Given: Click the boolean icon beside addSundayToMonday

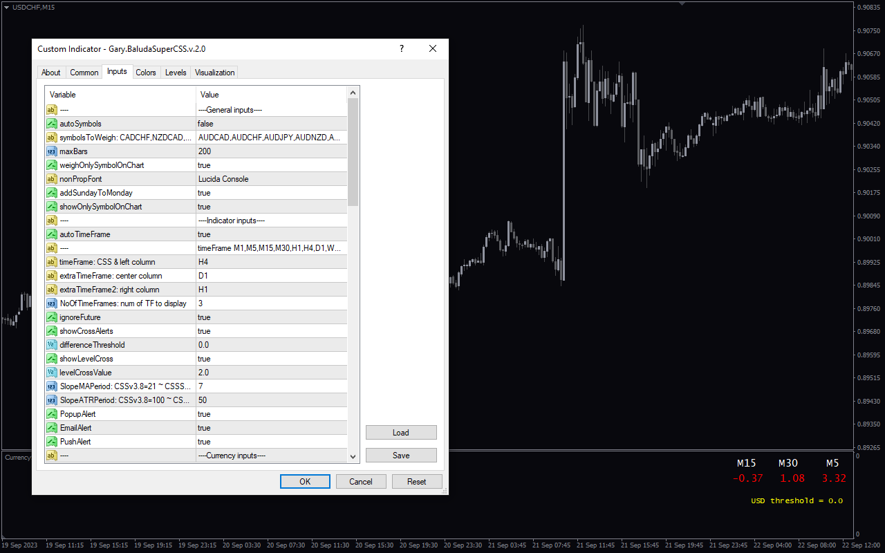Looking at the screenshot, I should 52,193.
